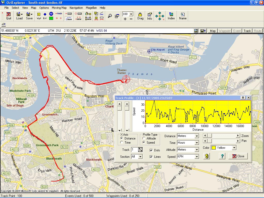Click the Map button on coordinate bar

(213, 31)
